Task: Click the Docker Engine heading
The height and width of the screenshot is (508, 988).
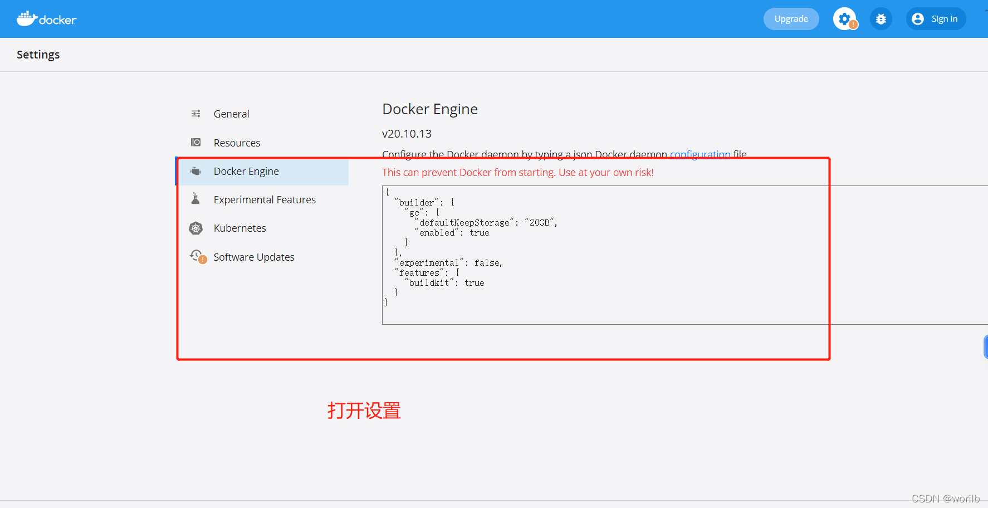Action: pos(430,109)
